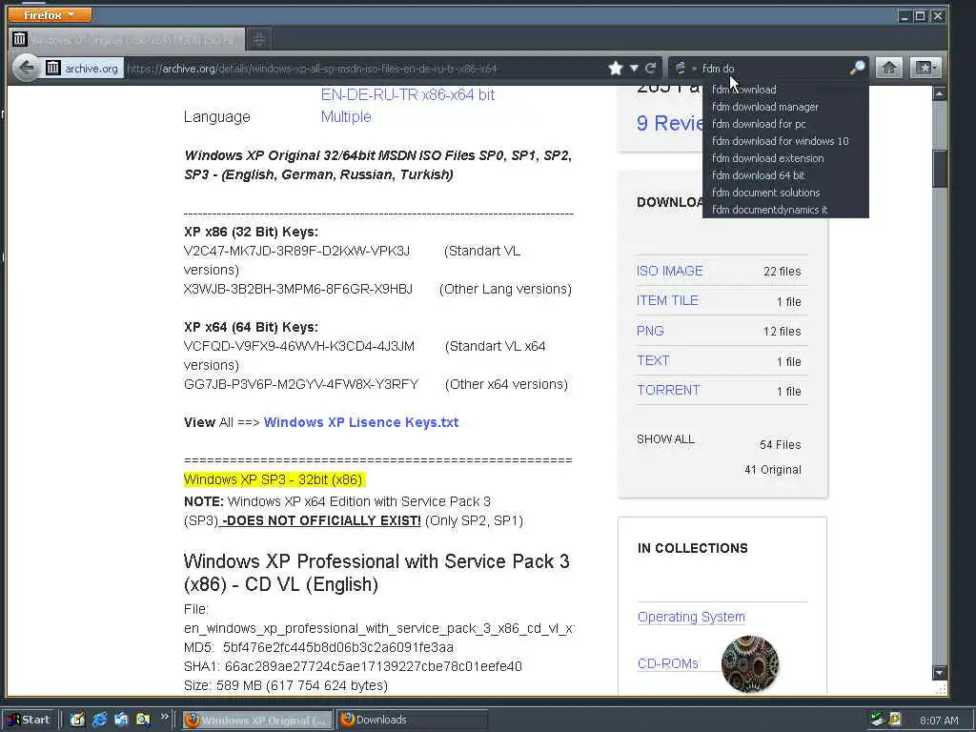Go to the browser home page icon
This screenshot has width=976, height=732.
(x=889, y=68)
